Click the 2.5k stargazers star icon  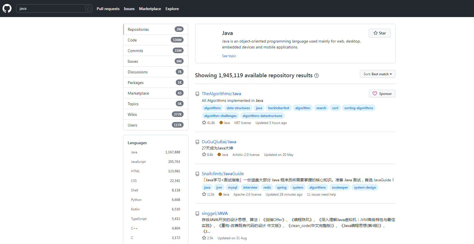[204, 238]
